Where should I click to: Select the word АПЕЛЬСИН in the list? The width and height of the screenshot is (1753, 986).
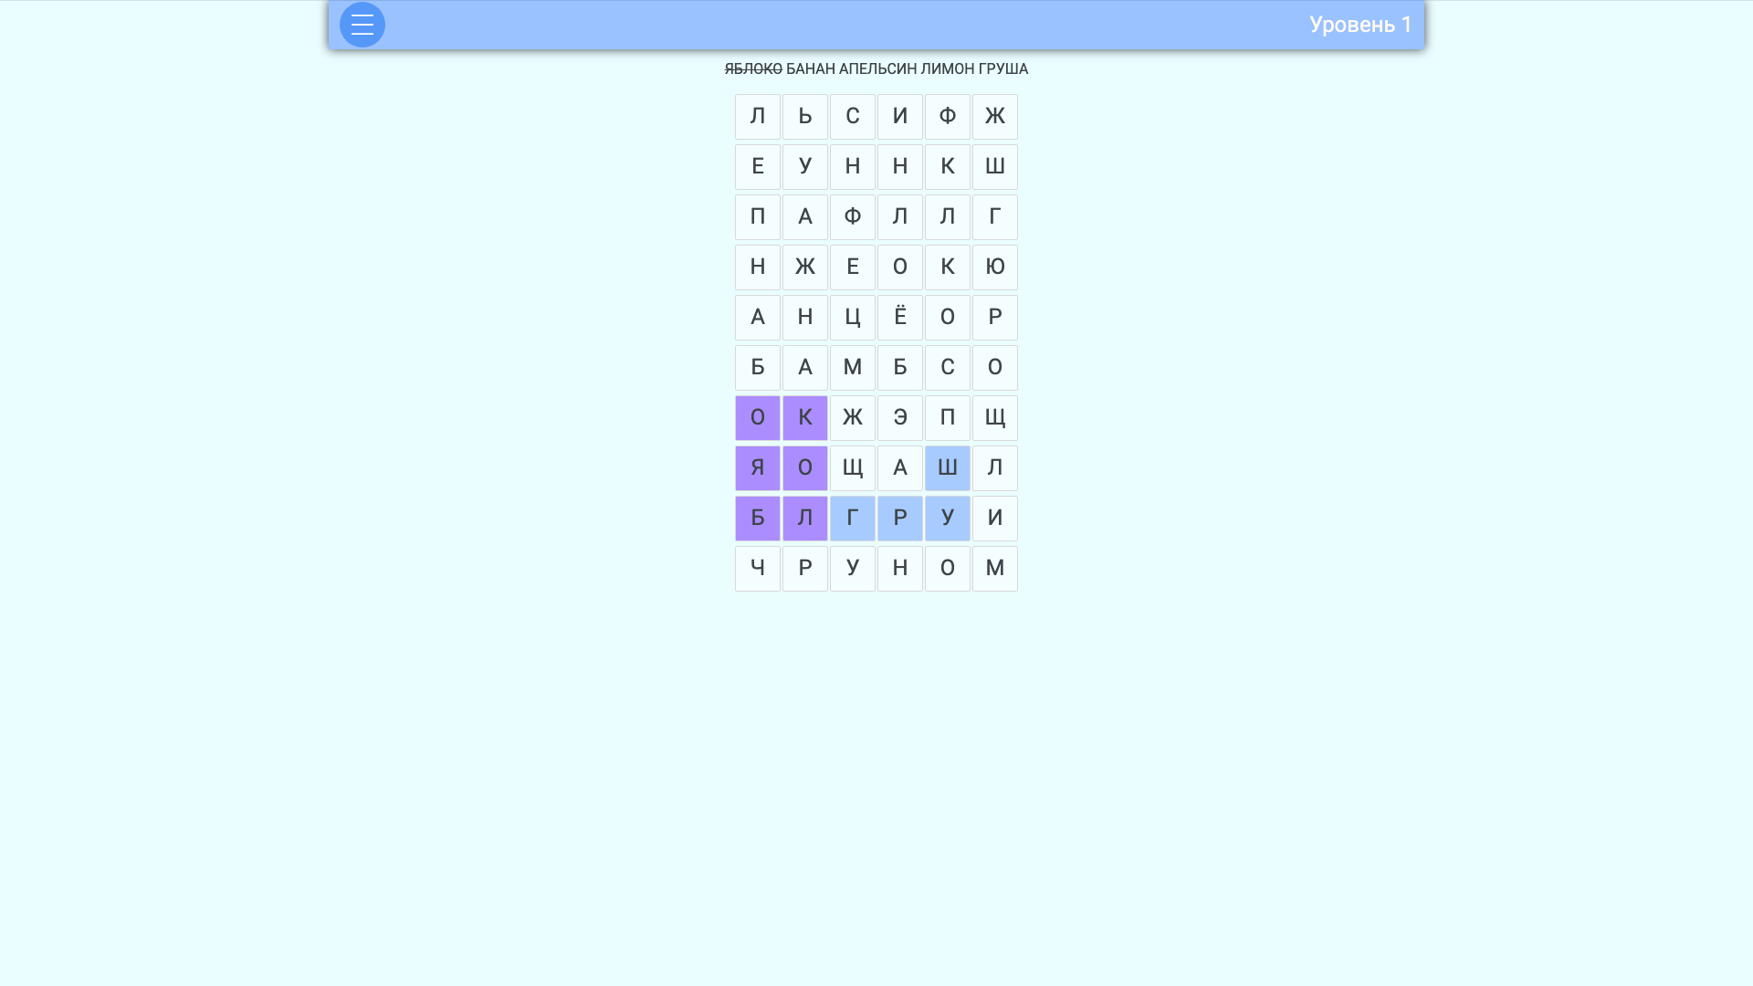click(877, 68)
